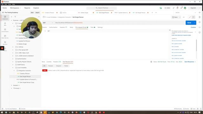Open the notifications bell
Image resolution: width=203 pixels, height=114 pixels.
tap(181, 8)
